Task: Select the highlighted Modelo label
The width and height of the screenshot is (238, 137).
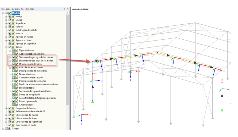Action: [x=16, y=13]
